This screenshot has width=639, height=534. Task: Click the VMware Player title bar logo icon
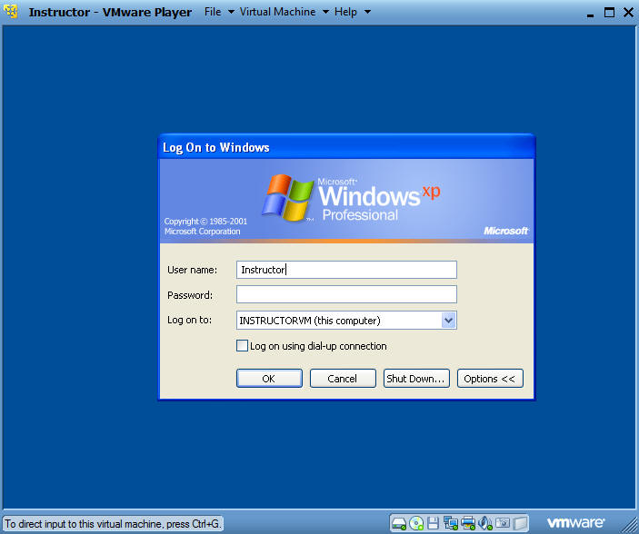(x=11, y=12)
